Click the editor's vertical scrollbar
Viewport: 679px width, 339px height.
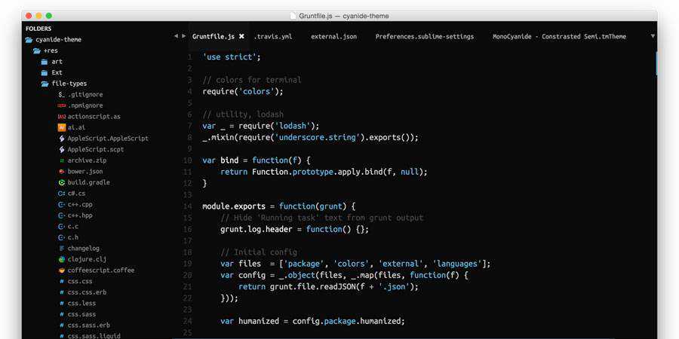655,64
